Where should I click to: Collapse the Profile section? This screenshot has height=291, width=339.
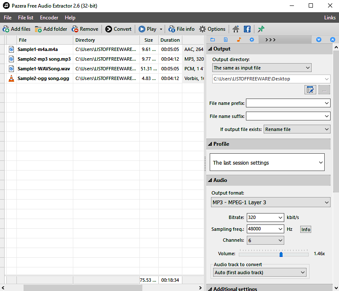(210, 144)
